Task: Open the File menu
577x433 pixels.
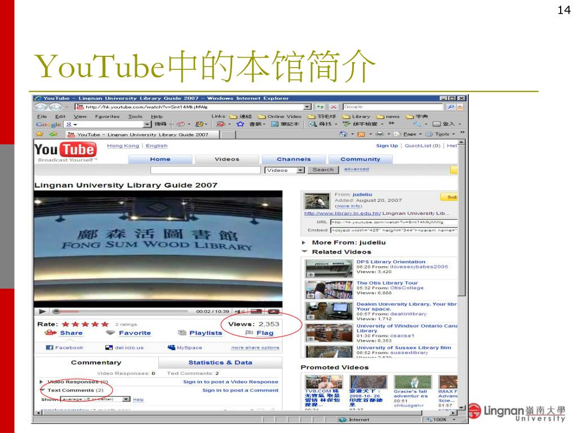Action: click(42, 116)
